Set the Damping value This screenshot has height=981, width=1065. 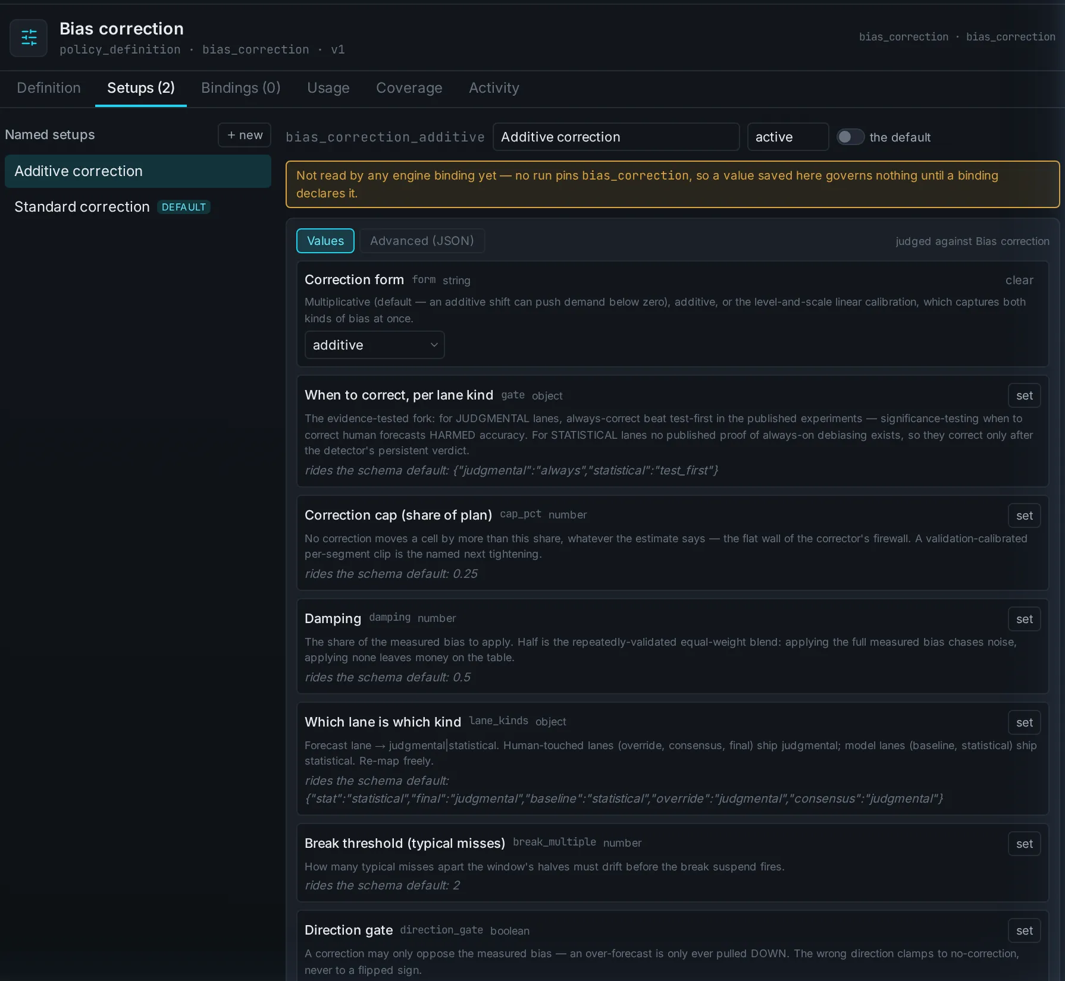click(1024, 619)
